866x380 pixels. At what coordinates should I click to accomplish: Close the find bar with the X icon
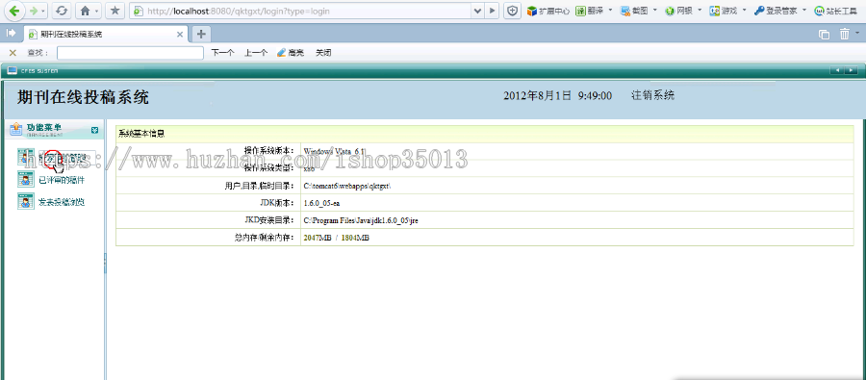tap(13, 53)
